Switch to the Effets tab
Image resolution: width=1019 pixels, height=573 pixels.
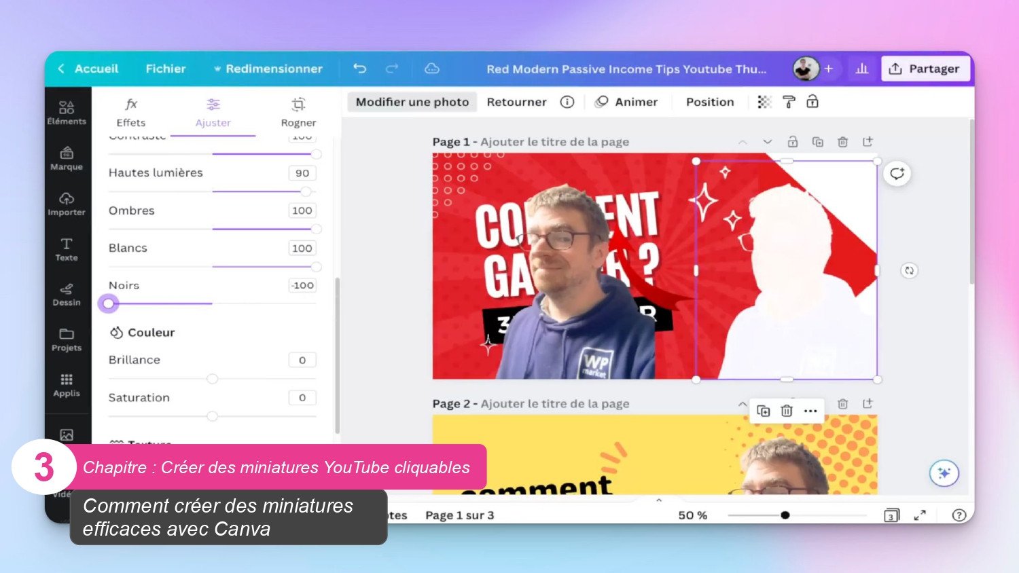[131, 113]
